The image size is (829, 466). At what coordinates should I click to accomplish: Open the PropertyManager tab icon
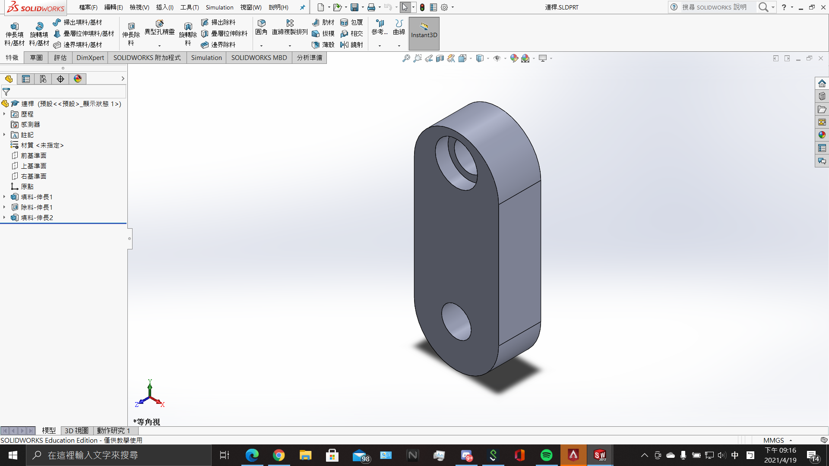coord(26,79)
